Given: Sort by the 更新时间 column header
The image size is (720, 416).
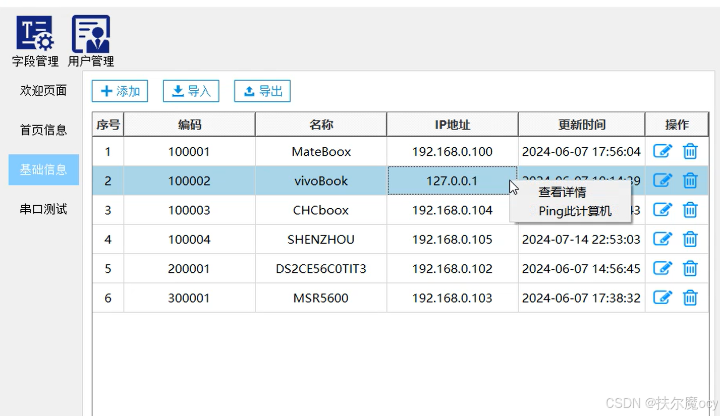Looking at the screenshot, I should pyautogui.click(x=582, y=125).
